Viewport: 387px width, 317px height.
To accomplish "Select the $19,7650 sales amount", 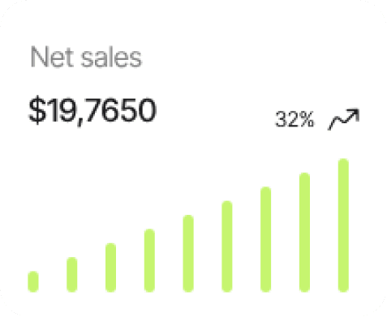I will point(92,111).
